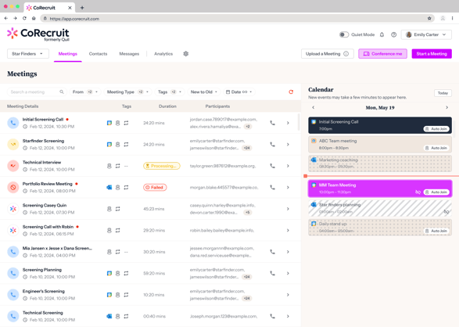This screenshot has height=327, width=459.
Task: Click the Today button in Calendar
Action: tap(443, 93)
